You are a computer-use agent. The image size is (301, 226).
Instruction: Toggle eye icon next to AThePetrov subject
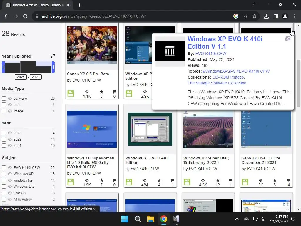tap(10, 199)
